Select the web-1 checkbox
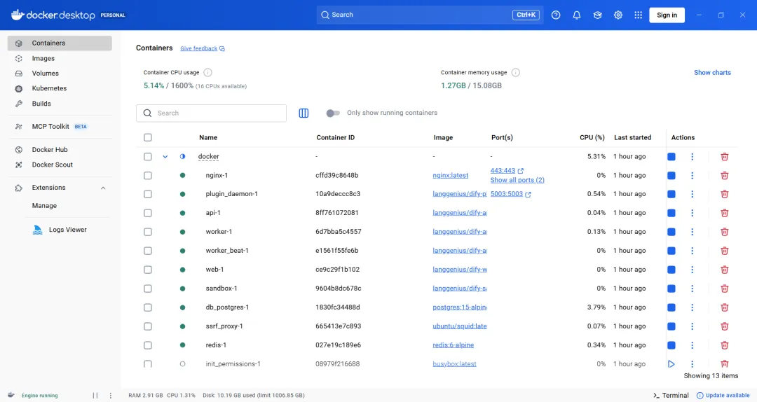The width and height of the screenshot is (757, 402). pos(148,270)
